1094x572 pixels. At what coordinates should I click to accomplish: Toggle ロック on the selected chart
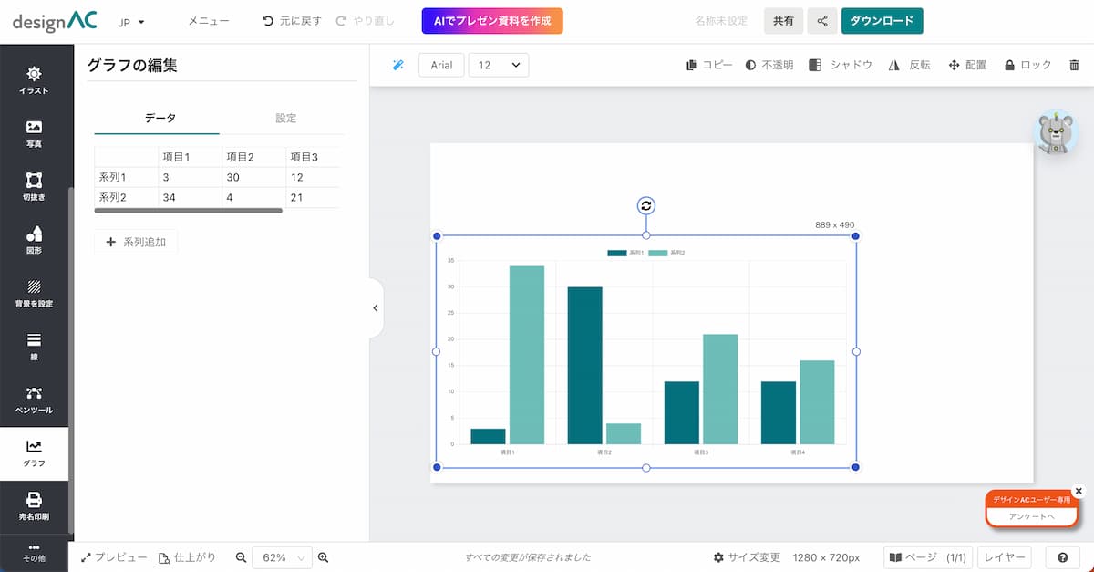(1027, 66)
